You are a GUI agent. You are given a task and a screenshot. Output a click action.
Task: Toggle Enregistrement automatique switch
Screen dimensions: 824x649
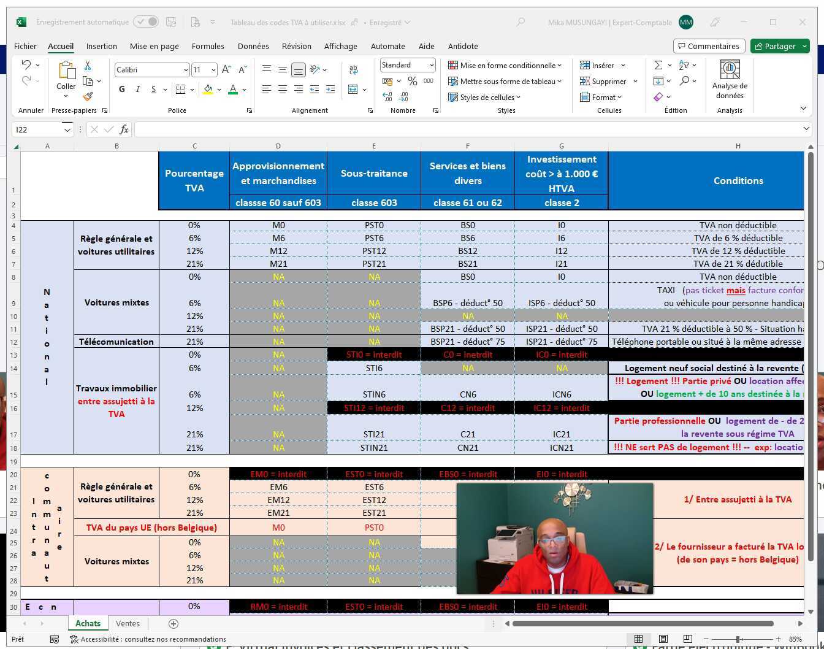point(146,22)
